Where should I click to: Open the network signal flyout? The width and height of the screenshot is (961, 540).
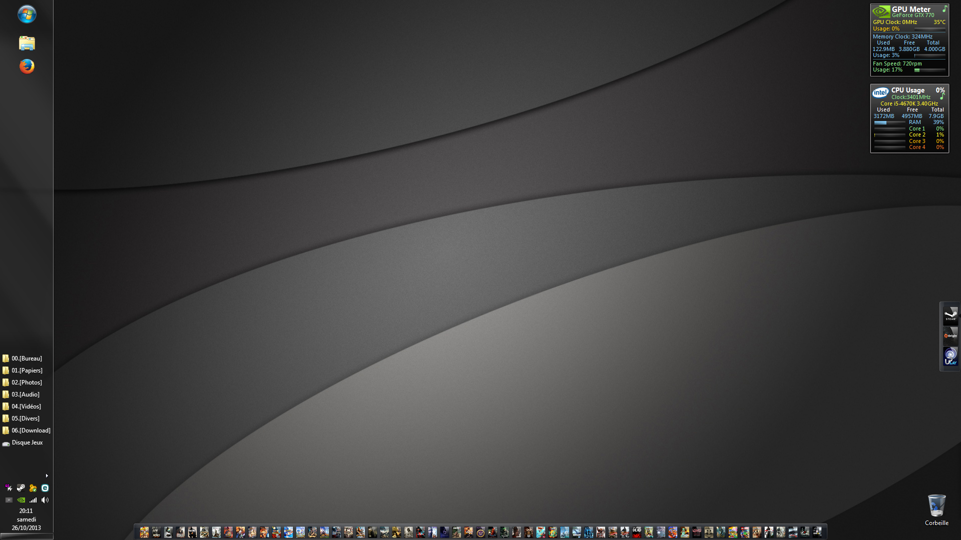pyautogui.click(x=33, y=500)
